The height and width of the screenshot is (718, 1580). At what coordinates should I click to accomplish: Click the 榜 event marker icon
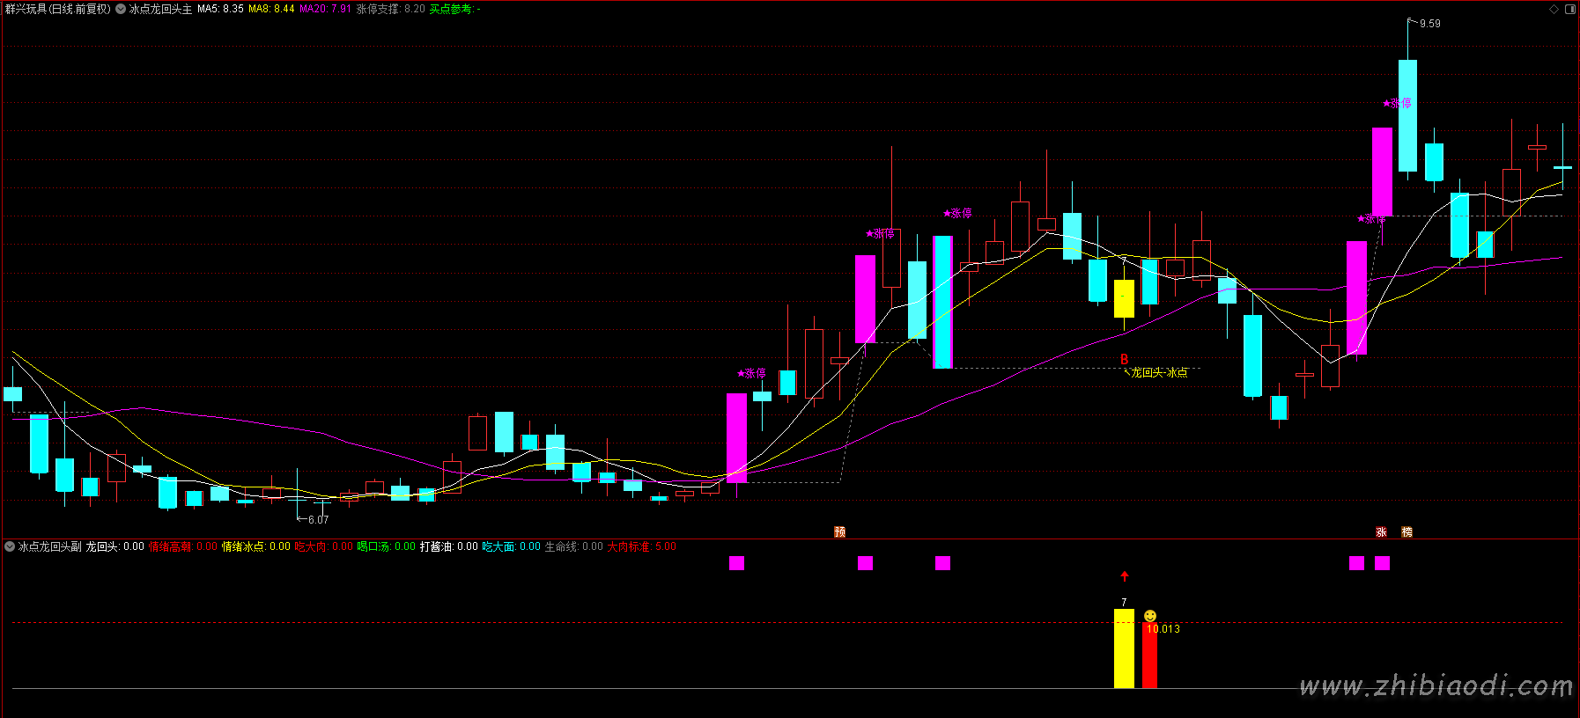pyautogui.click(x=1406, y=532)
